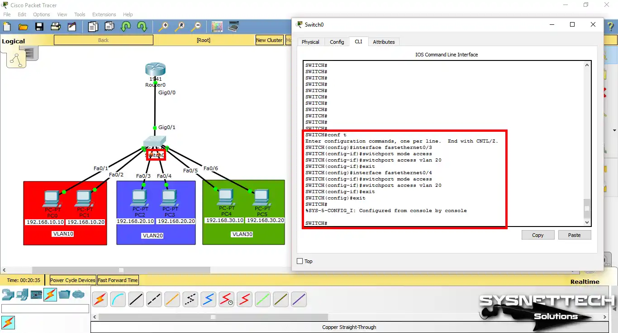Screen dimensions: 618x333
Task: Pick the Serial DCE cable with clock icon
Action: (226, 299)
